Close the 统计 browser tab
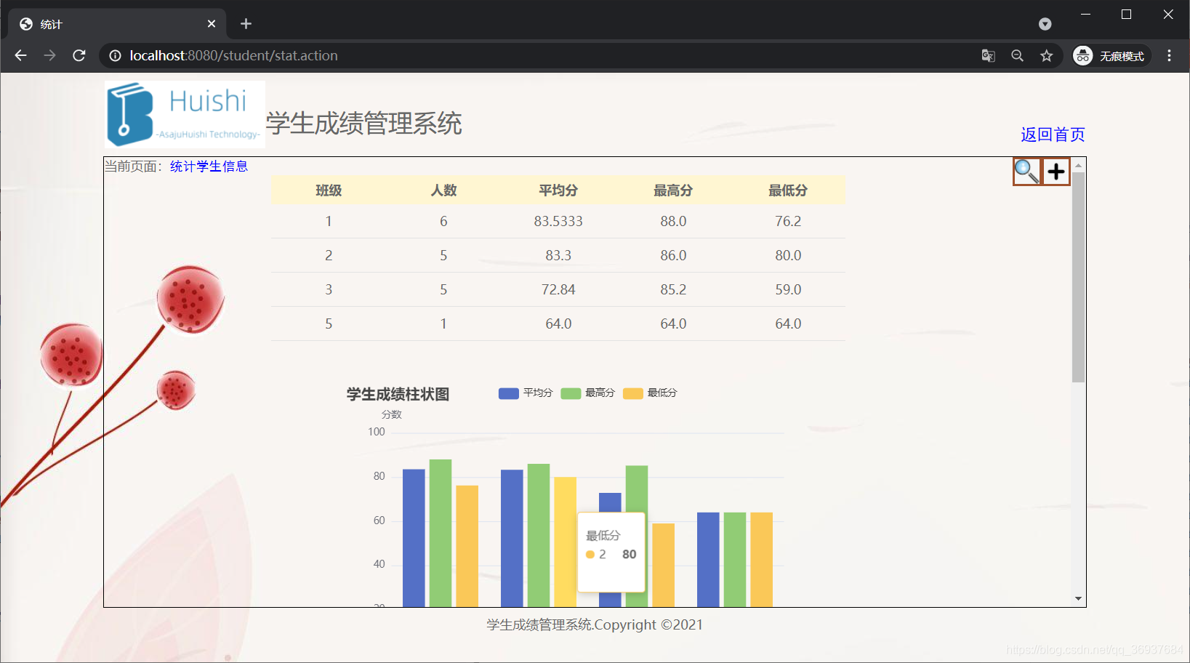Viewport: 1190px width, 663px height. [x=212, y=24]
